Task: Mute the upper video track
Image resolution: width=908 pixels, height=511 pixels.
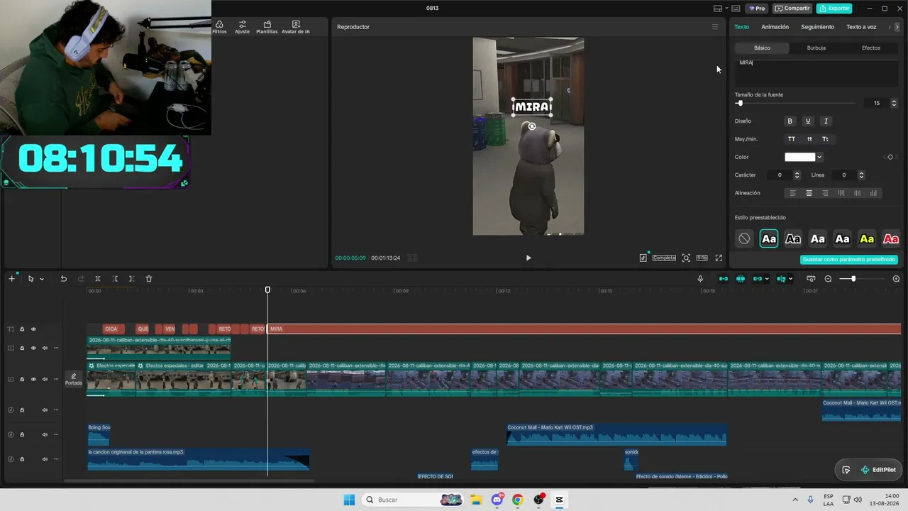Action: pos(45,348)
